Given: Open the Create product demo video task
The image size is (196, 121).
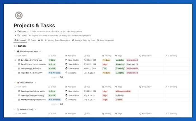Looking at the screenshot, I should click(33, 91).
